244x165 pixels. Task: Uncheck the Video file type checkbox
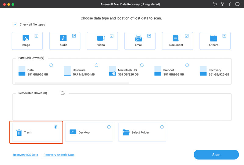112,36
